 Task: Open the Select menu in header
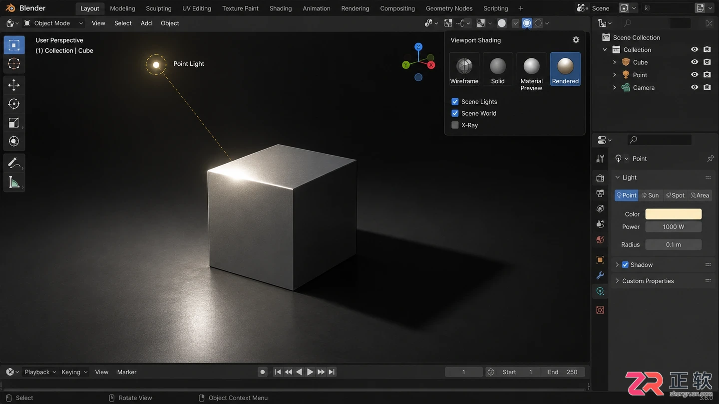(x=123, y=23)
